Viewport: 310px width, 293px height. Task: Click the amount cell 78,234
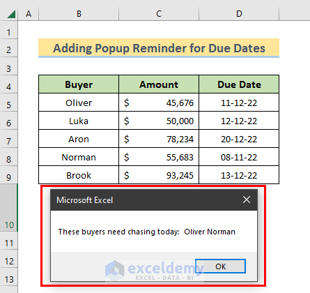click(x=159, y=139)
